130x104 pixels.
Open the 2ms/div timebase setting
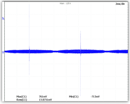[120, 4]
